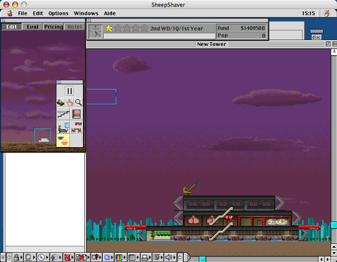337x262 pixels.
Task: Toggle the pause button in tool palette
Action: point(69,91)
